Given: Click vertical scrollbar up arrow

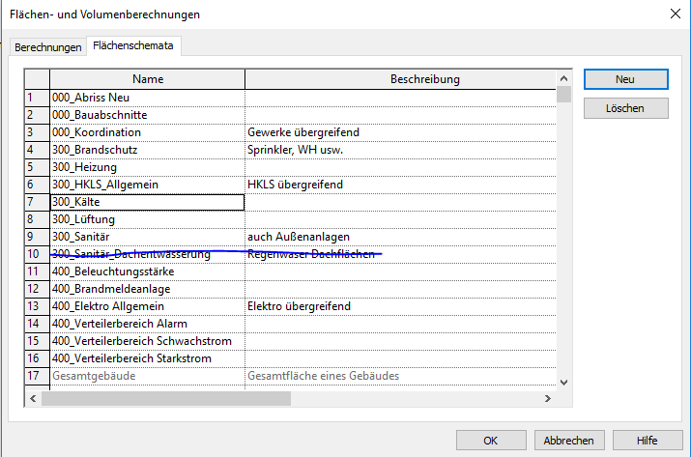Looking at the screenshot, I should pyautogui.click(x=563, y=78).
